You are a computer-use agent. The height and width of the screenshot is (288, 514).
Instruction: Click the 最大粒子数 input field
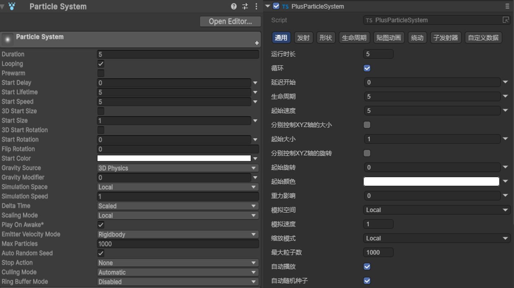click(x=378, y=252)
